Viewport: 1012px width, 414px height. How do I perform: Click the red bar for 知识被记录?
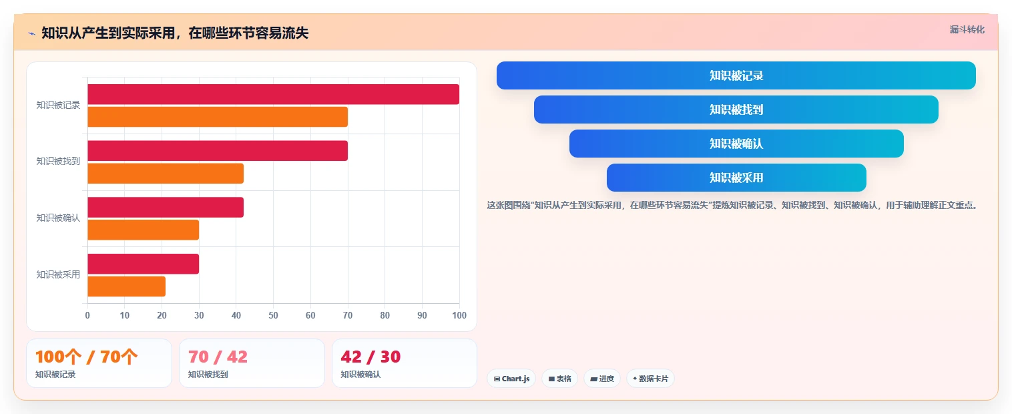coord(273,94)
